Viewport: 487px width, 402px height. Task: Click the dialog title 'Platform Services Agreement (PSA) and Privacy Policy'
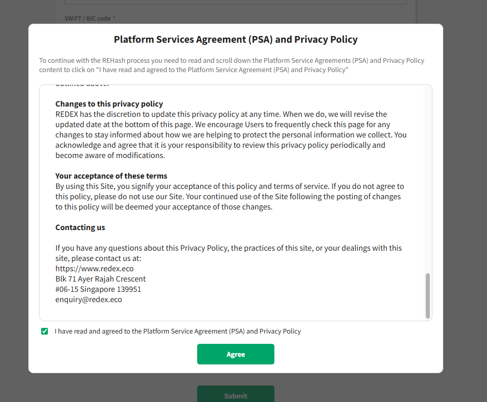pos(235,40)
